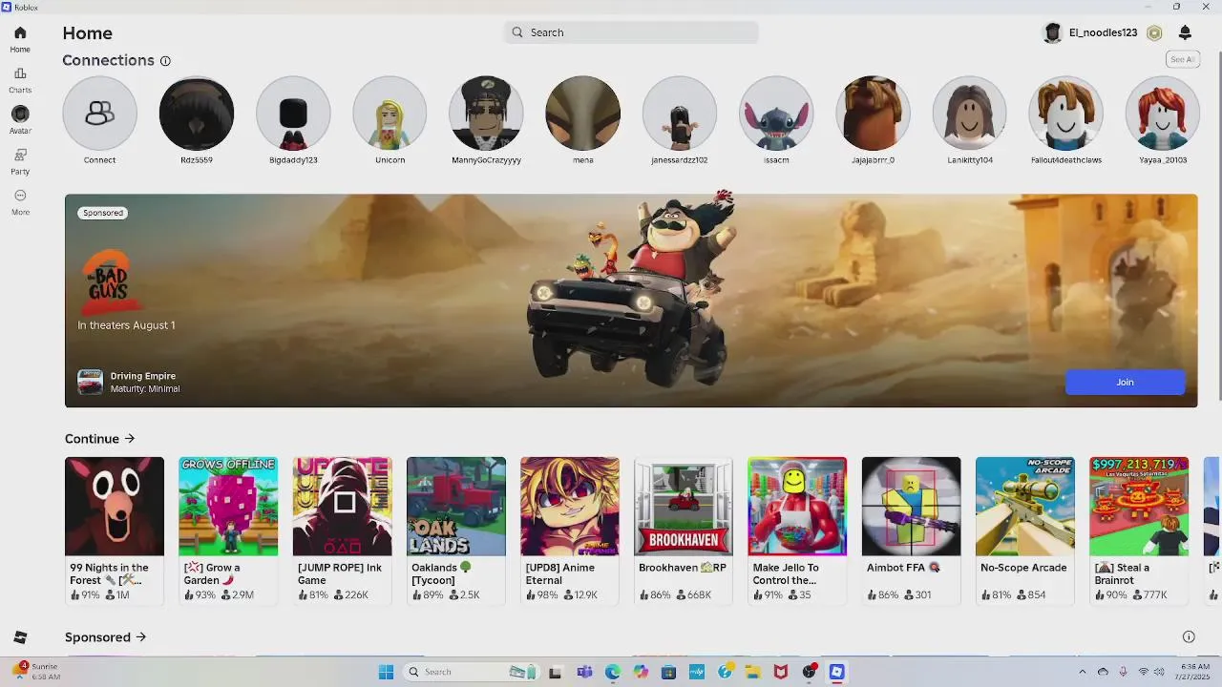
Task: Click the Wi-Fi system tray icon
Action: tap(1143, 672)
